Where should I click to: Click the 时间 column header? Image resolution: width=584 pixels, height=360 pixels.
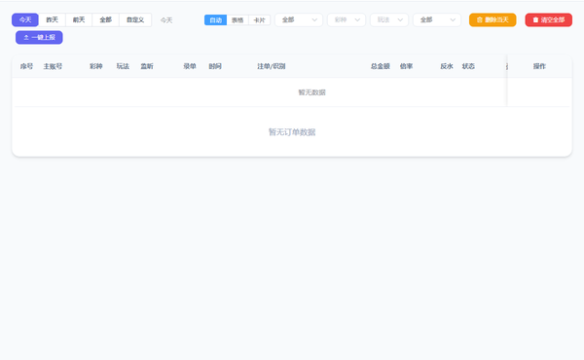point(215,66)
